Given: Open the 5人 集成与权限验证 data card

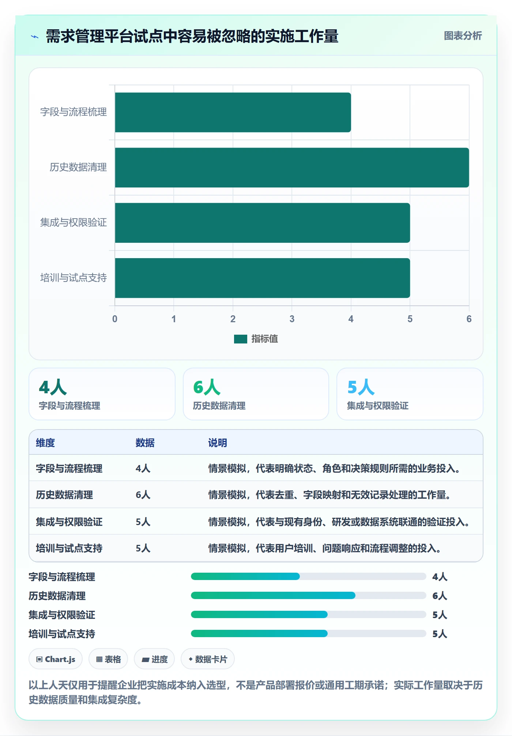Looking at the screenshot, I should coord(410,394).
